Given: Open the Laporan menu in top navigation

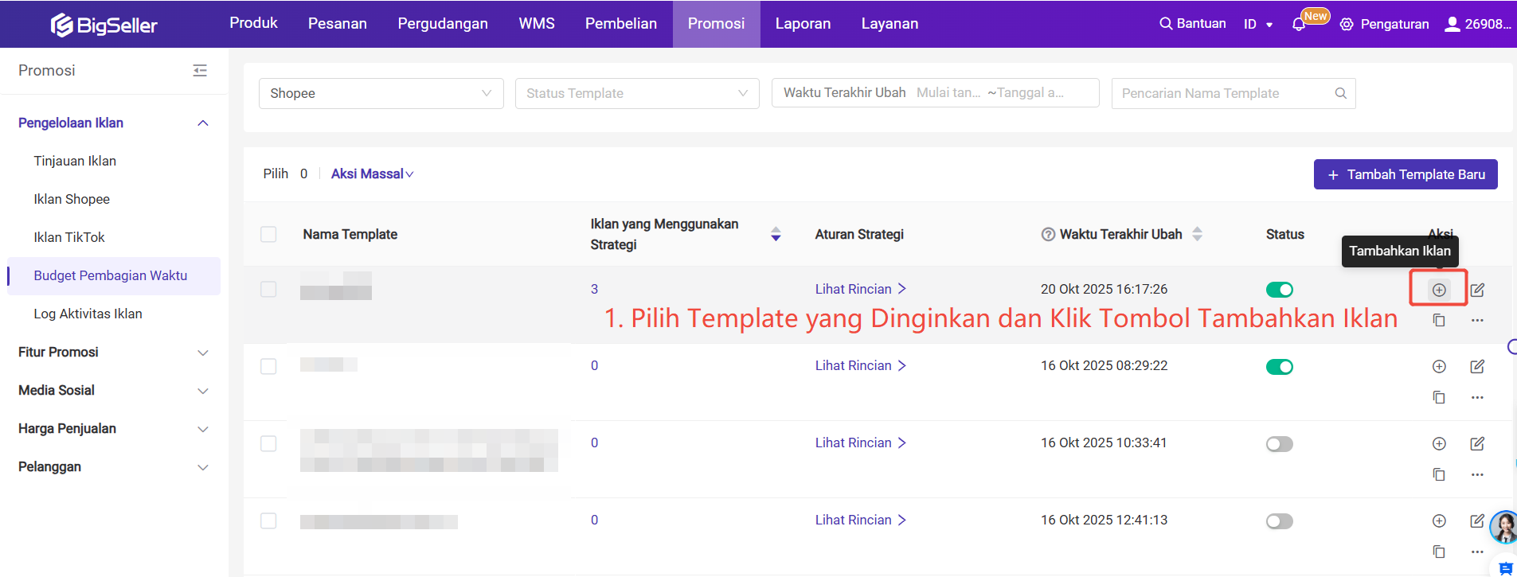Looking at the screenshot, I should [802, 24].
